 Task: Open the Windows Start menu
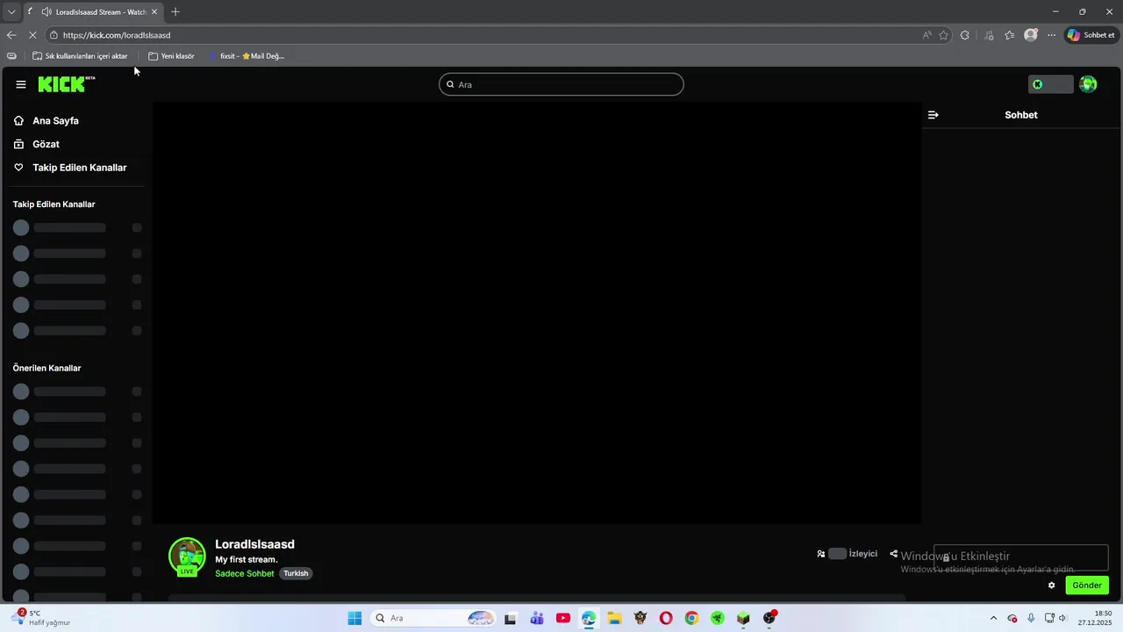[354, 618]
